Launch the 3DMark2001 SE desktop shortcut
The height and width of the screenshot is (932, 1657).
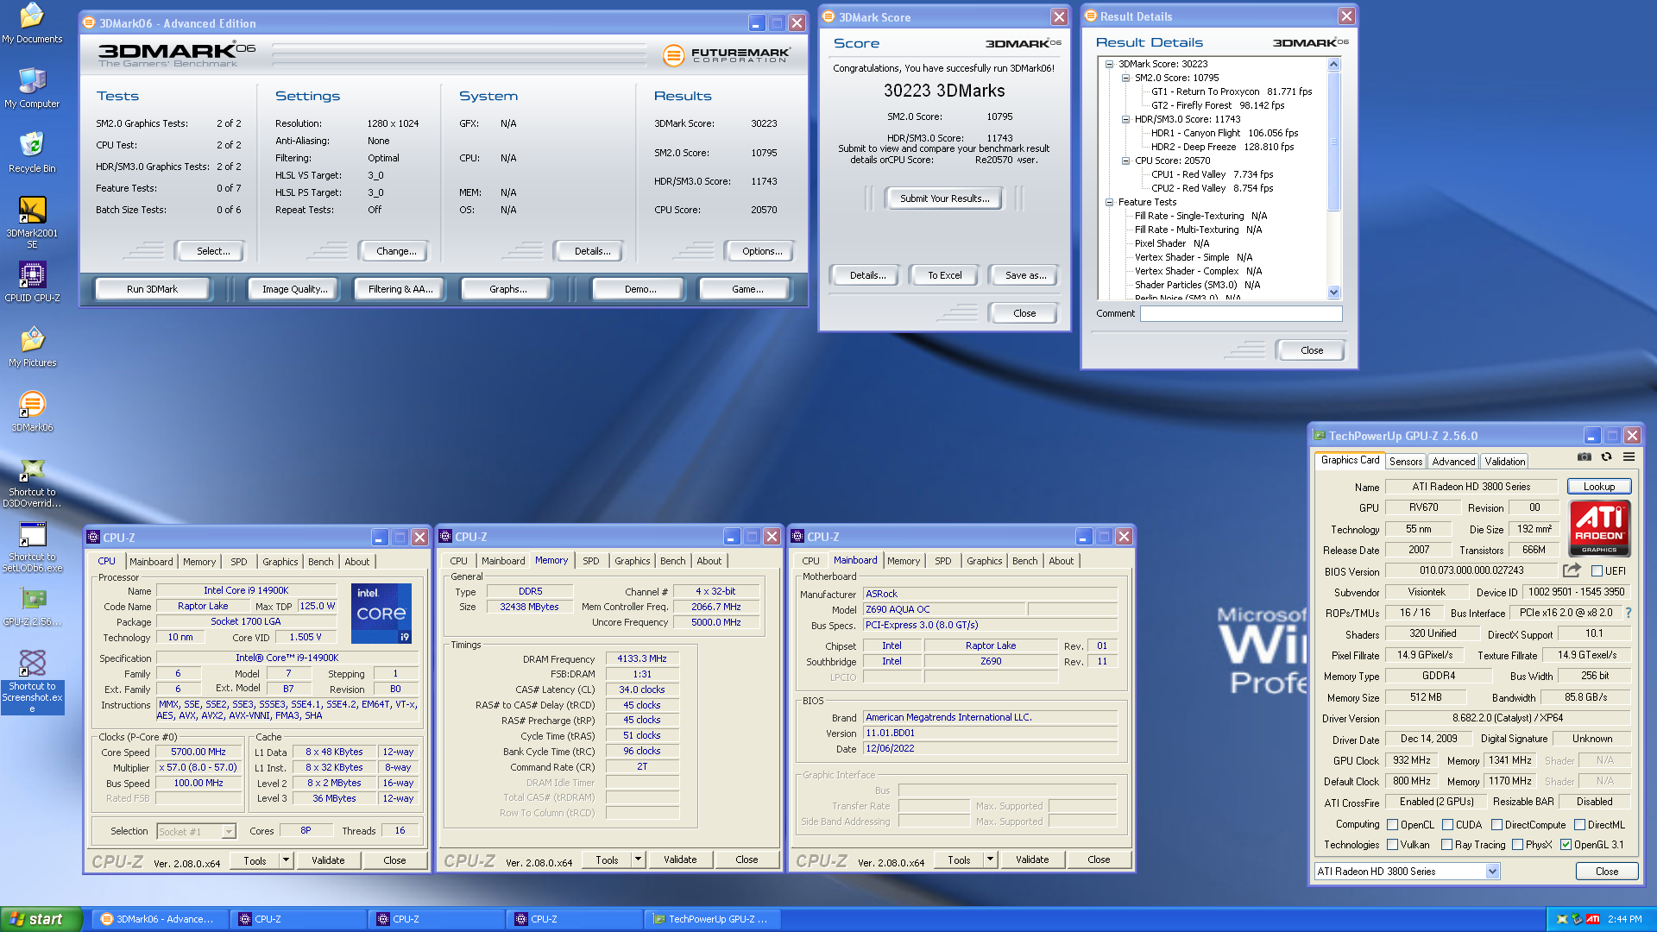pos(32,222)
